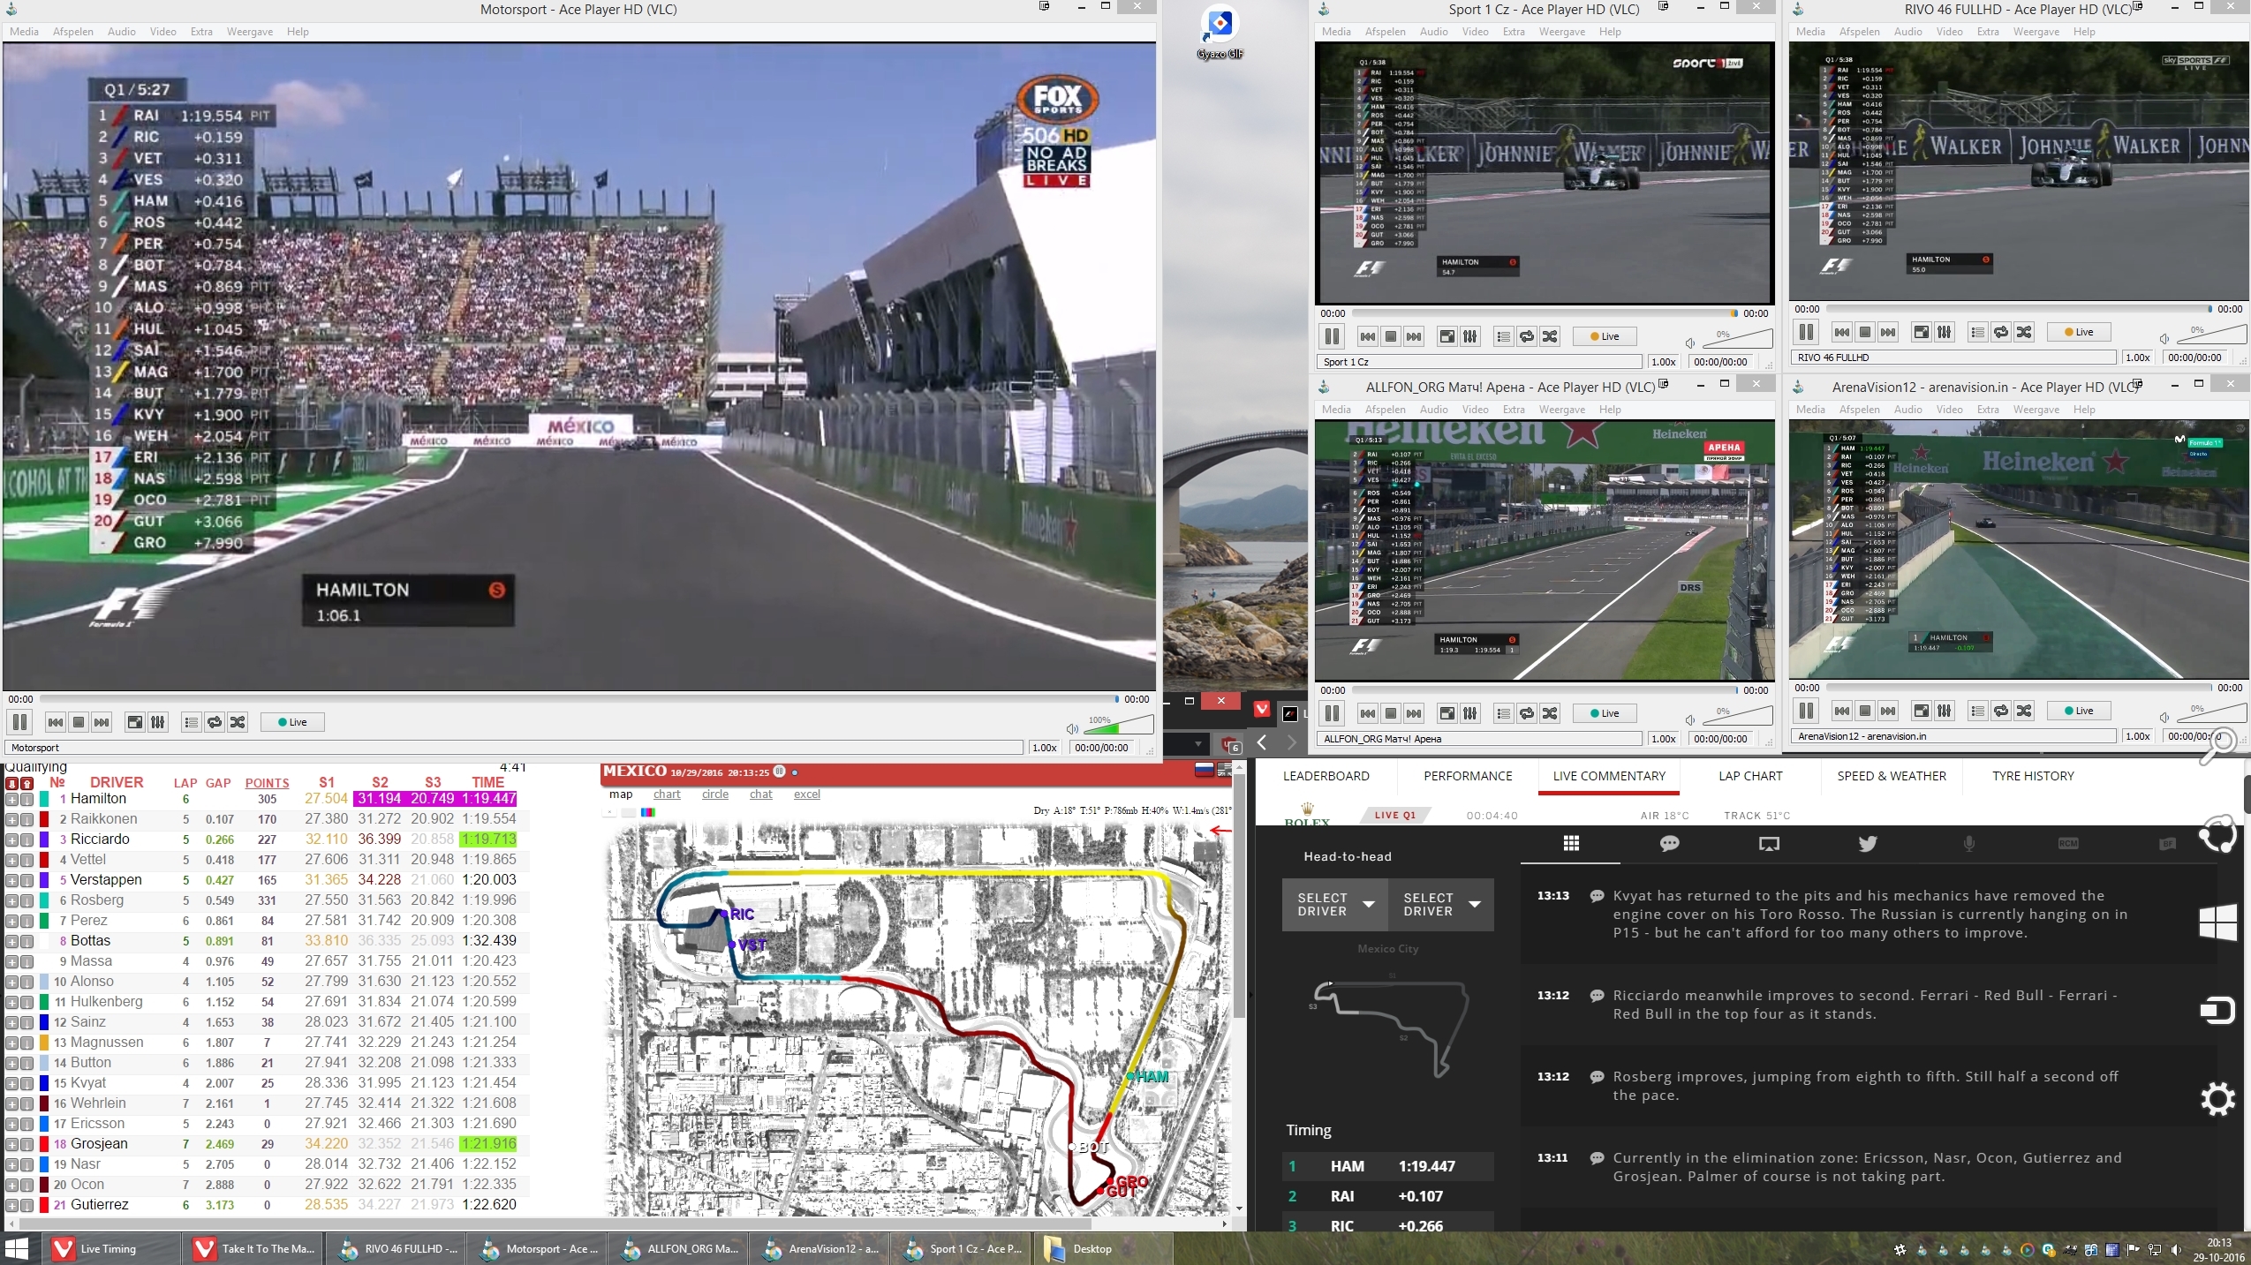
Task: Expand the Rosberg row plus button
Action: [x=11, y=901]
